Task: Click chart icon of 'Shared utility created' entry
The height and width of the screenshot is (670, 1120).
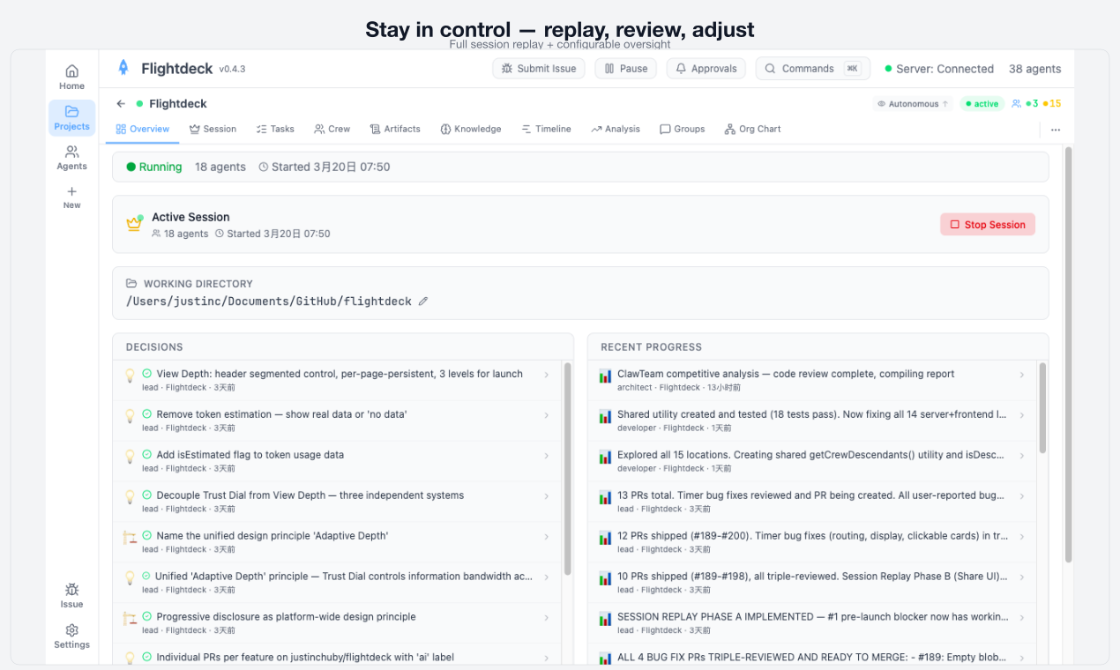Action: 605,416
